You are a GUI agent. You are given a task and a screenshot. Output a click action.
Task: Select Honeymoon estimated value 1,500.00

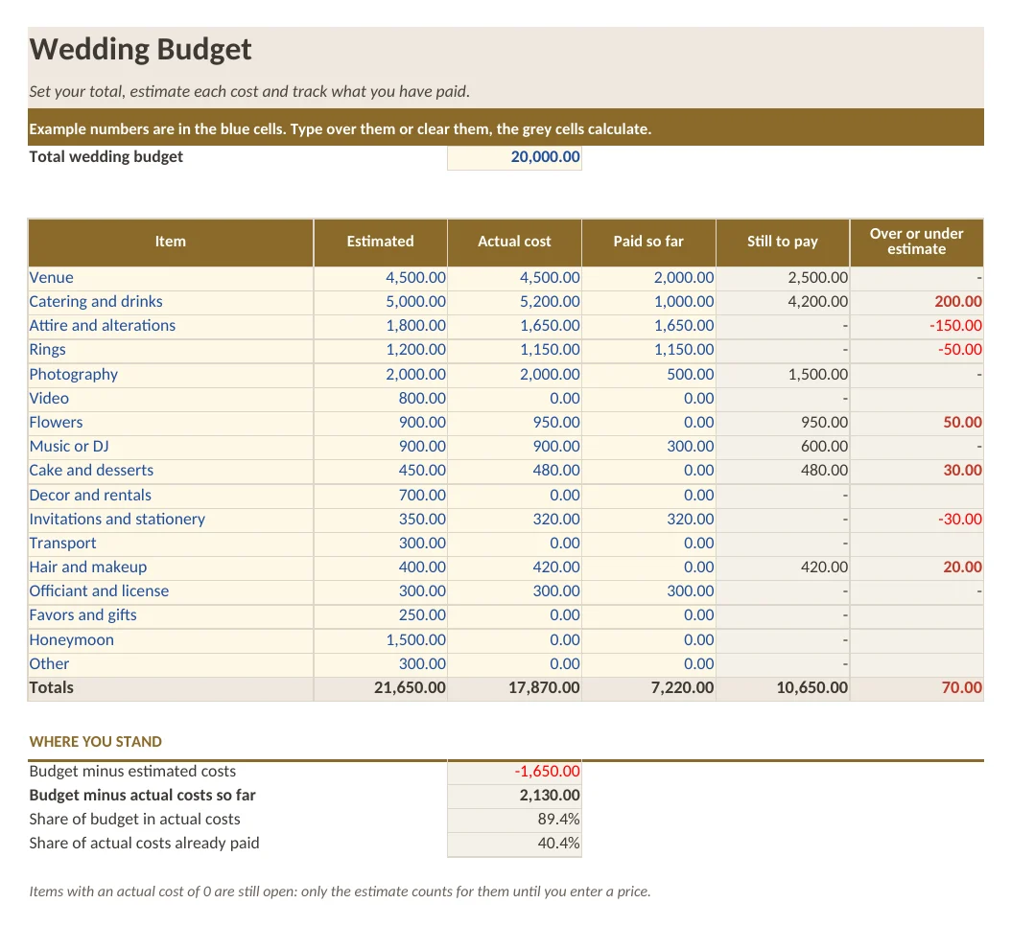click(381, 640)
